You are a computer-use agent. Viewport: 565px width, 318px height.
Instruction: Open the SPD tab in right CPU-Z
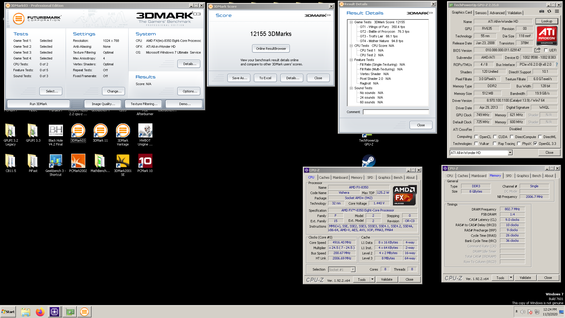click(x=508, y=176)
